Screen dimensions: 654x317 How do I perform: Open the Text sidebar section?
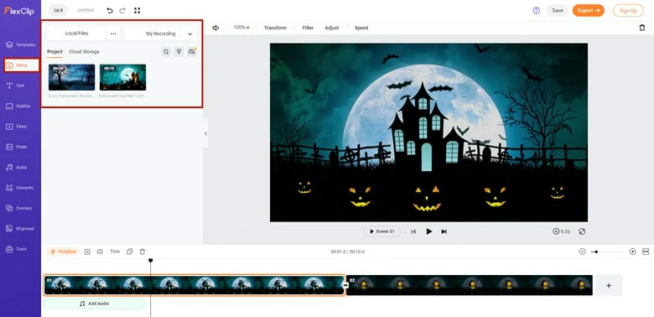pos(15,86)
